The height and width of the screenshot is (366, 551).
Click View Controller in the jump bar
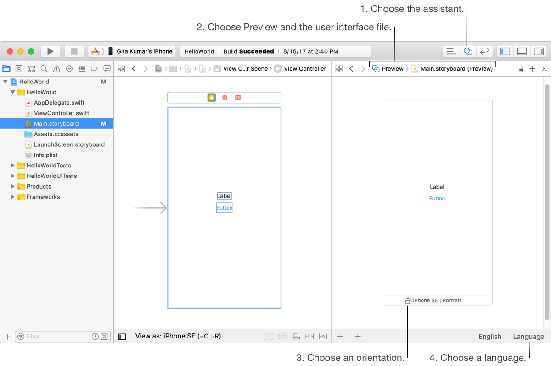click(300, 69)
